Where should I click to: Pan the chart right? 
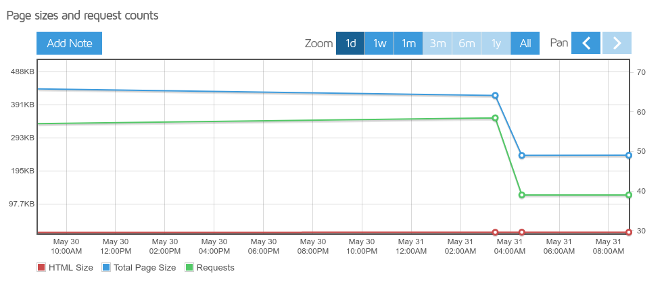(617, 43)
